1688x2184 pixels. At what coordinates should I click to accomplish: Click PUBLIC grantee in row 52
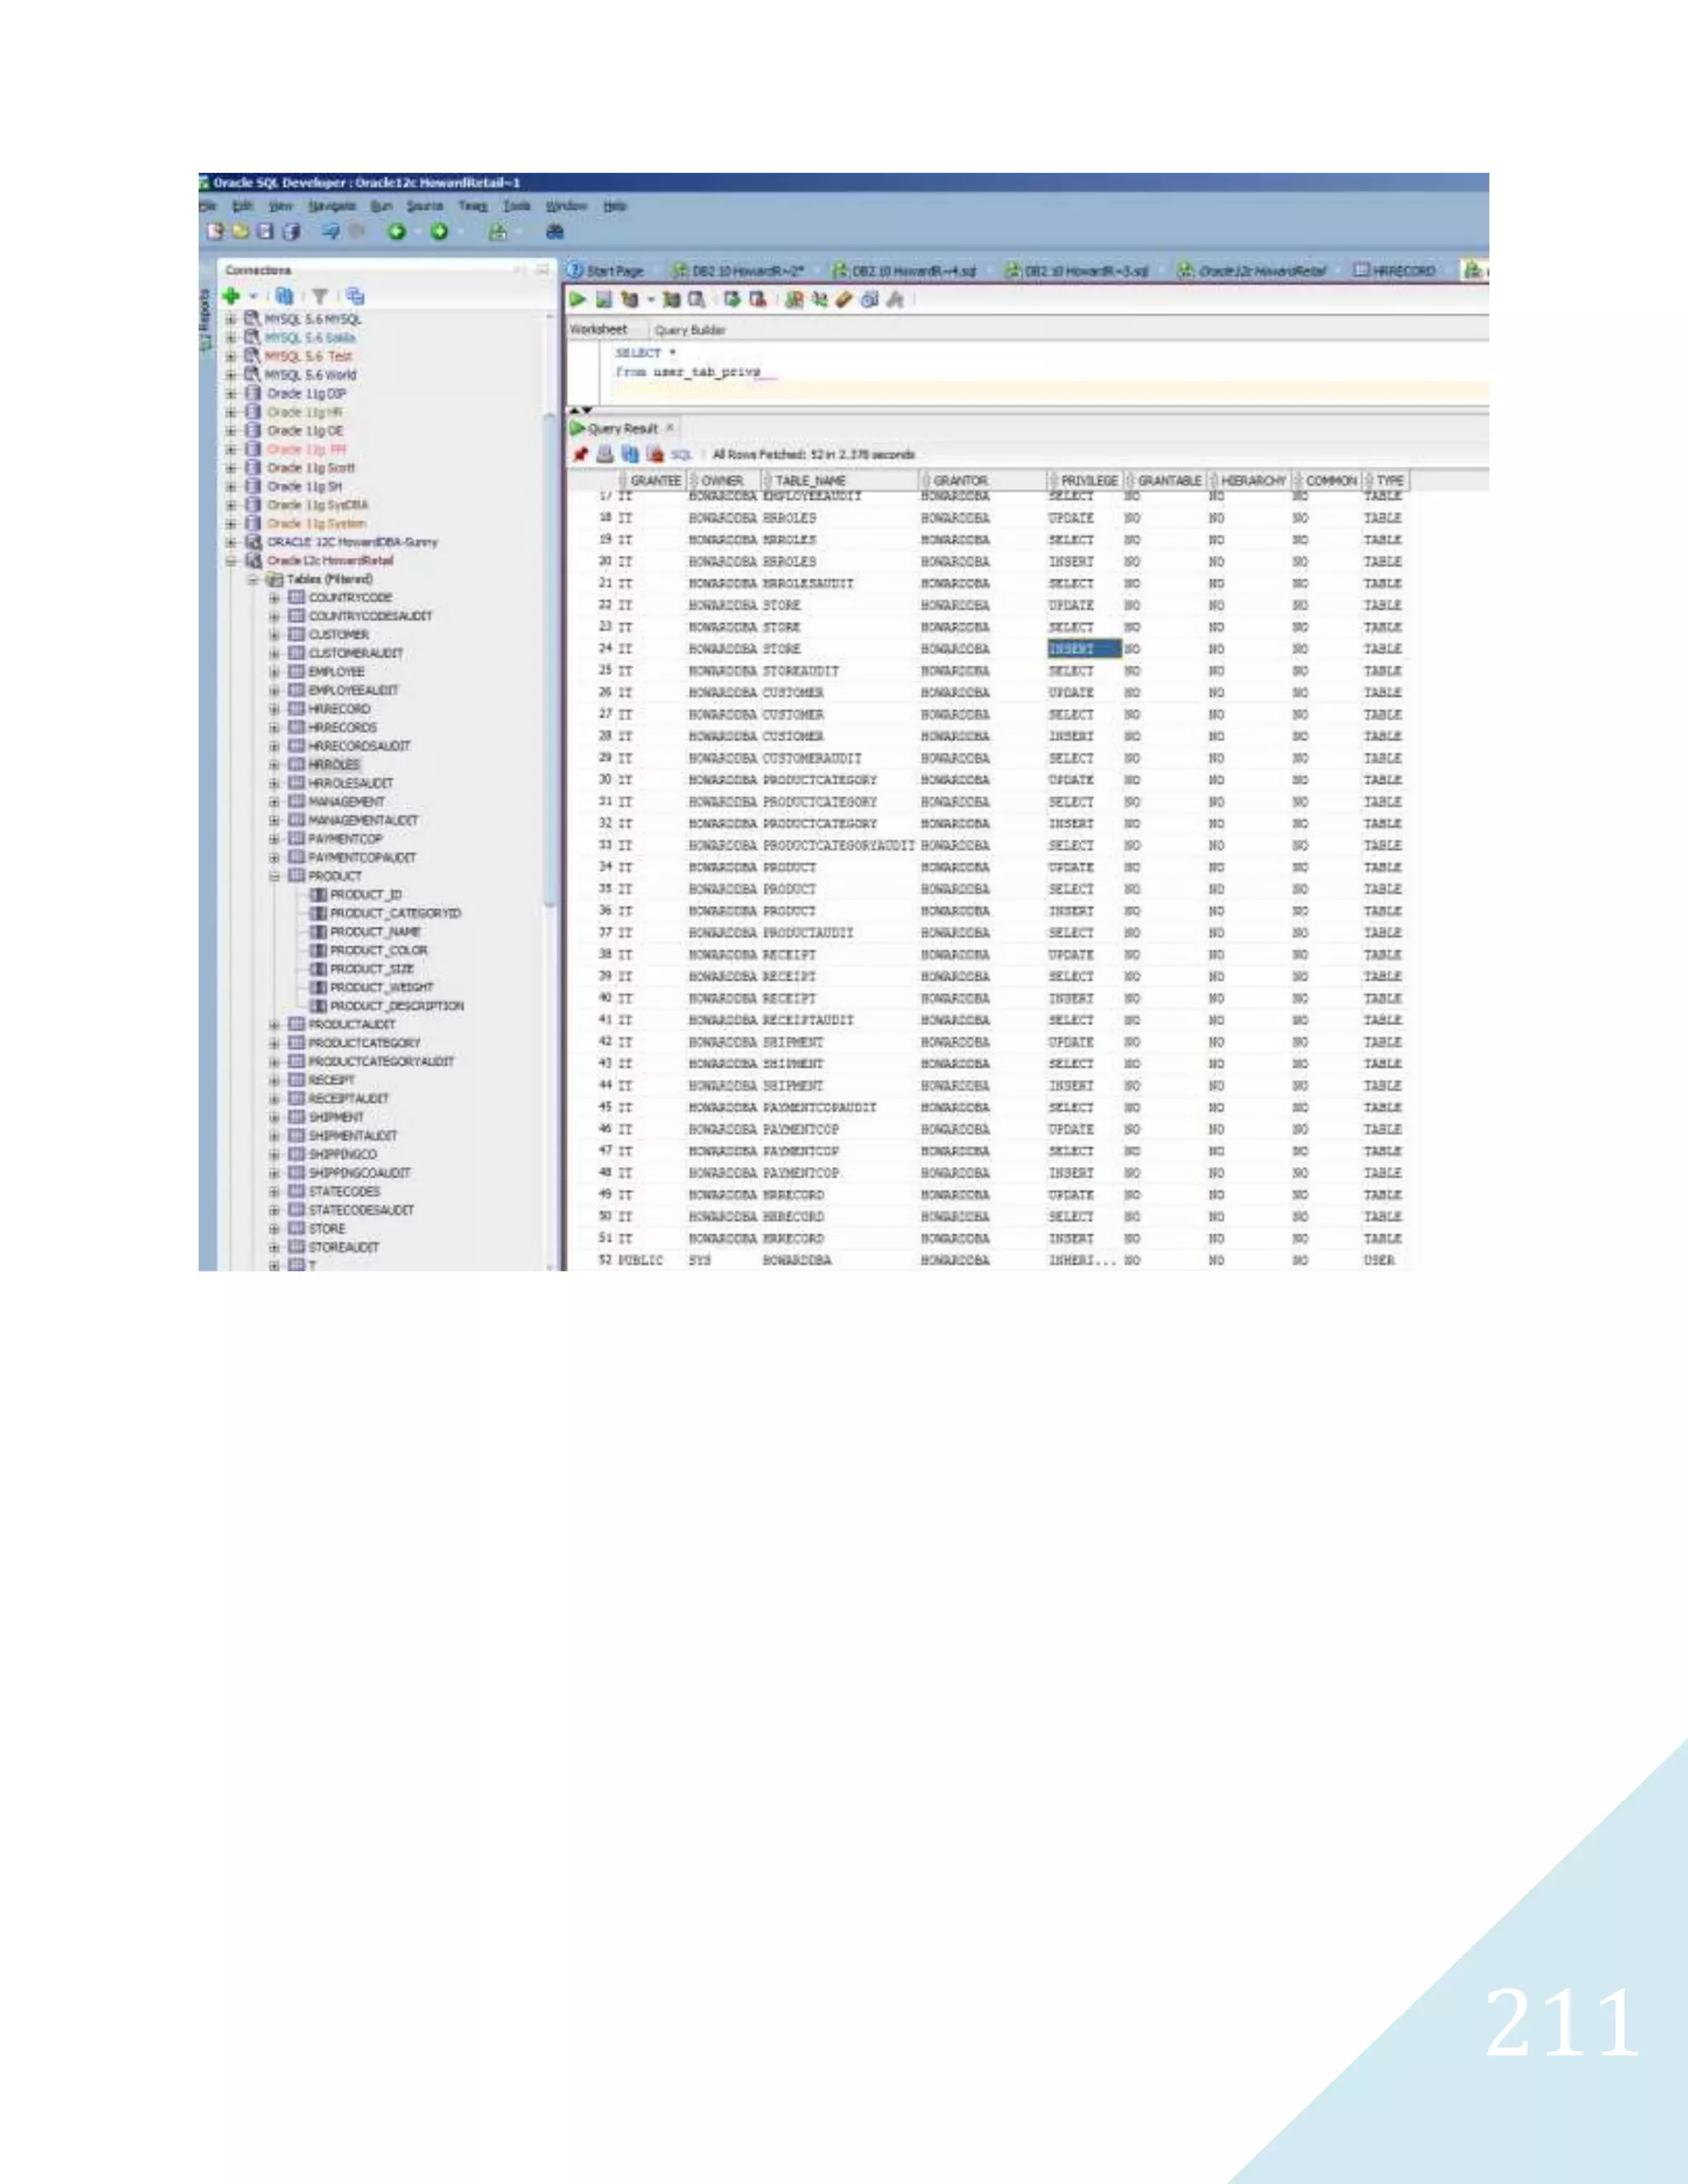pos(640,1260)
